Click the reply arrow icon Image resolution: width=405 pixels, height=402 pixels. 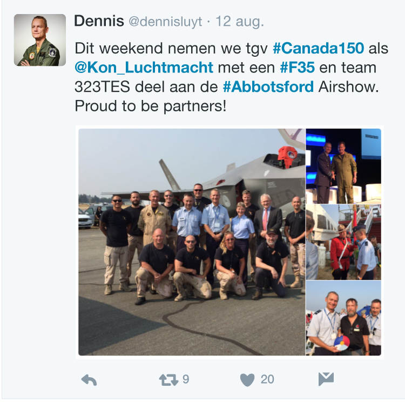click(89, 380)
